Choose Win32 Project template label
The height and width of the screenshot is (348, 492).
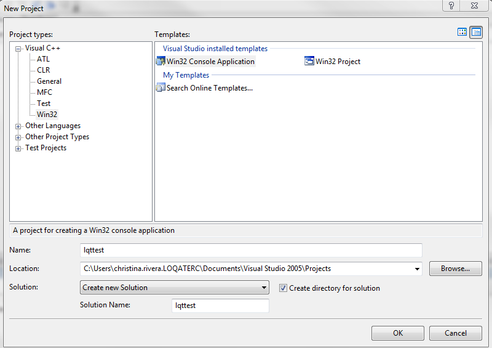coord(338,62)
